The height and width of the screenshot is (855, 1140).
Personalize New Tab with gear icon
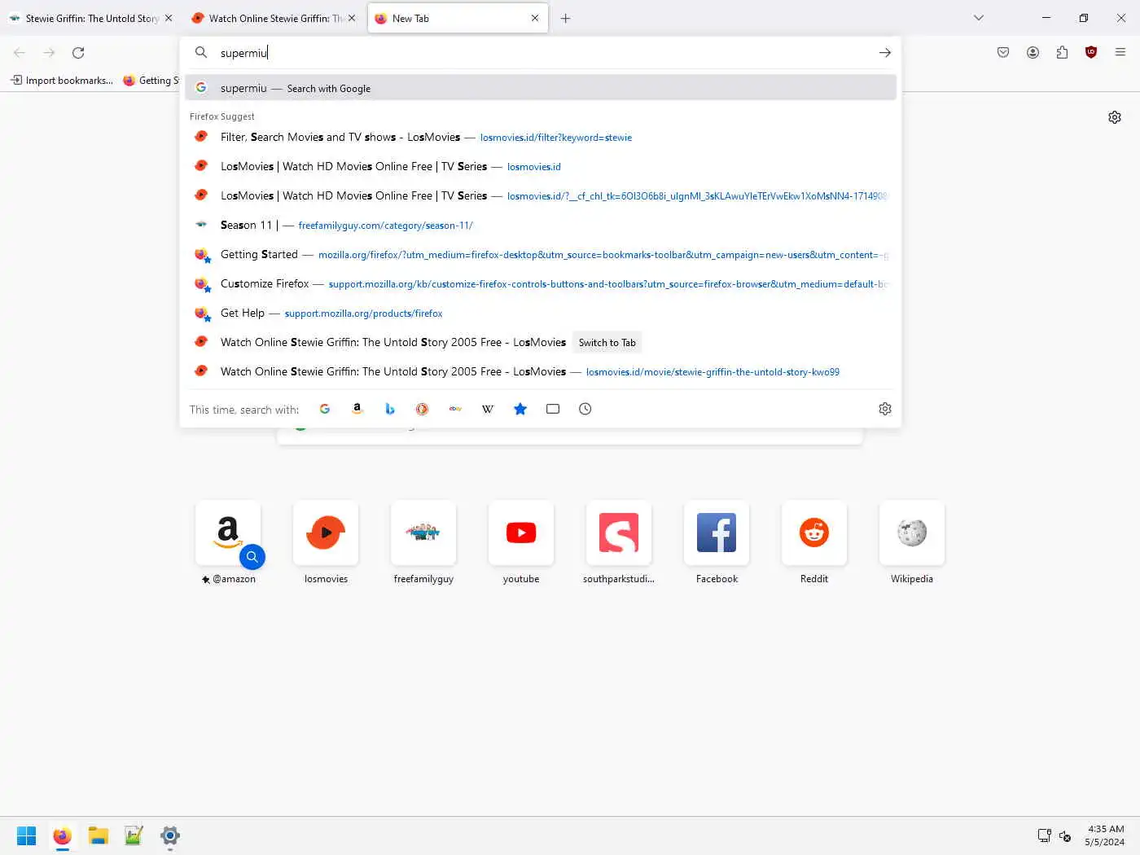[1115, 117]
